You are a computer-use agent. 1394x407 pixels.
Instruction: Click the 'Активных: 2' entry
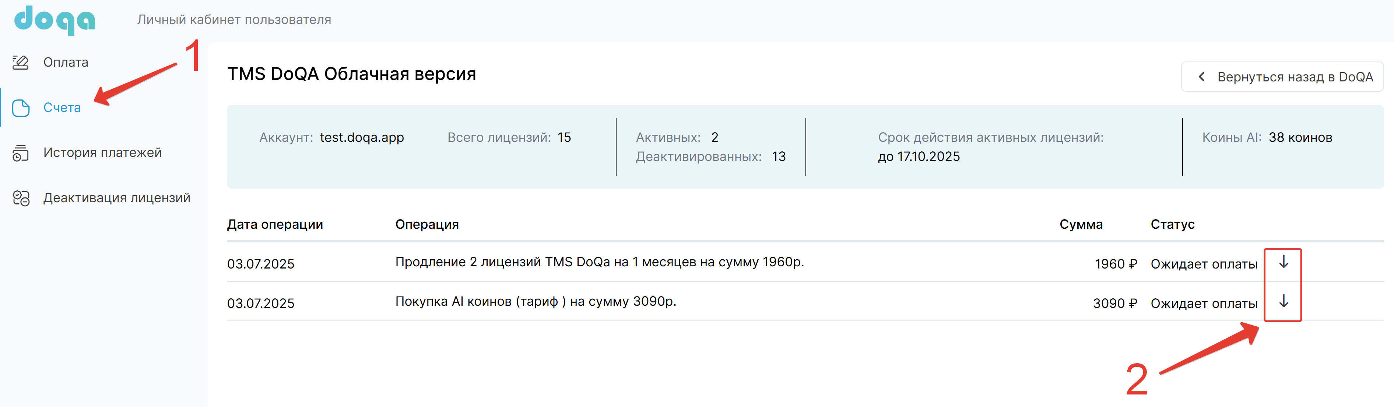(x=677, y=137)
